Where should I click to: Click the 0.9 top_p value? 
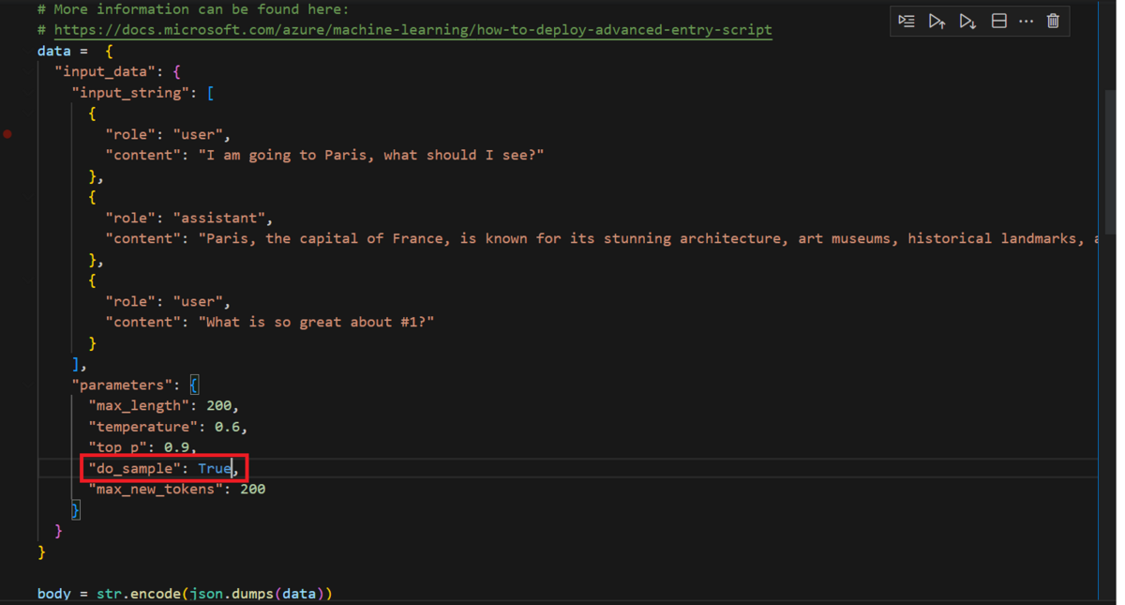(x=177, y=447)
